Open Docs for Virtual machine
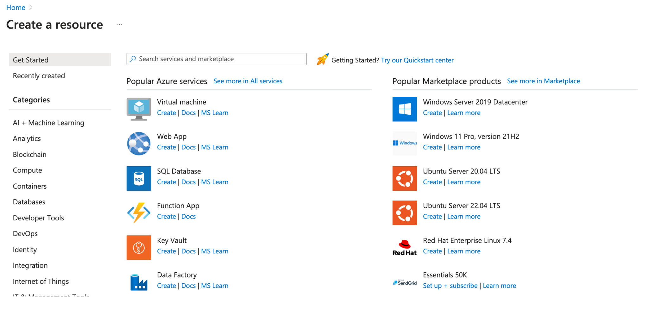Image resolution: width=667 pixels, height=311 pixels. click(188, 113)
